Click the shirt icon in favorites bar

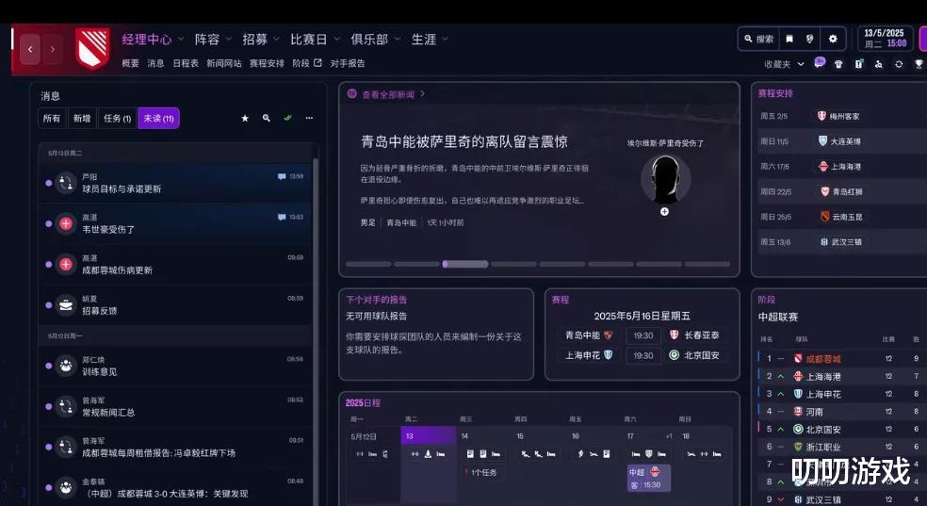pos(838,64)
